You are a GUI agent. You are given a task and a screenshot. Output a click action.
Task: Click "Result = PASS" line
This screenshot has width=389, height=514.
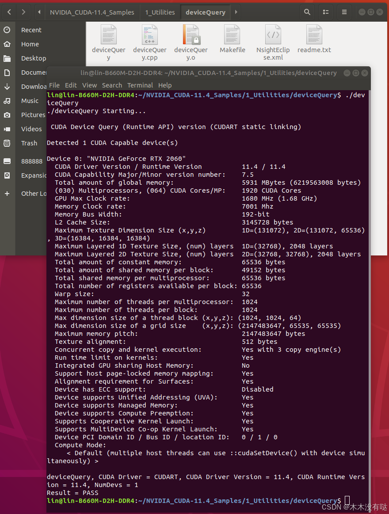(72, 493)
